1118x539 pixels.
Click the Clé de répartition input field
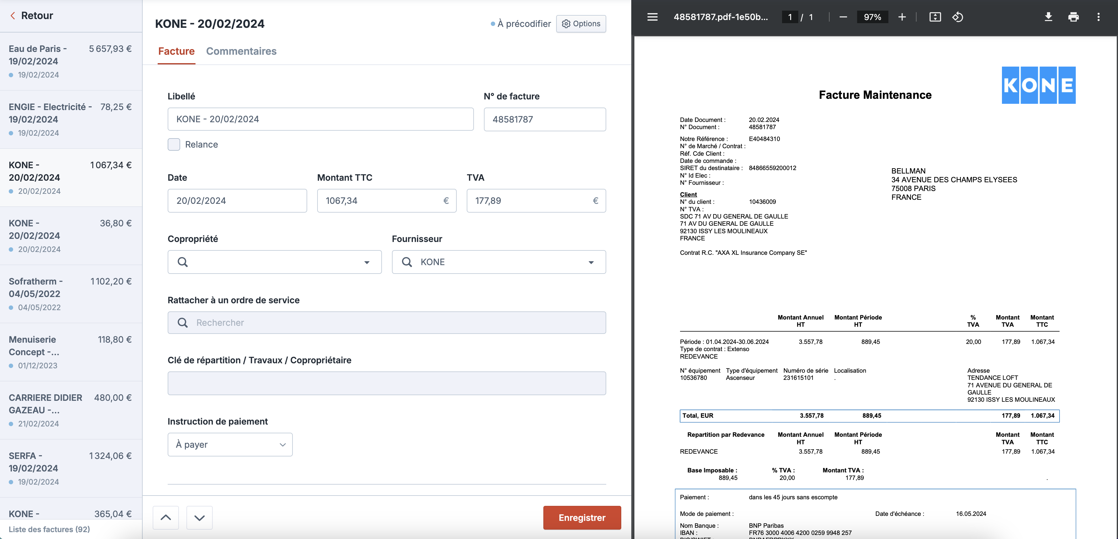click(x=387, y=383)
